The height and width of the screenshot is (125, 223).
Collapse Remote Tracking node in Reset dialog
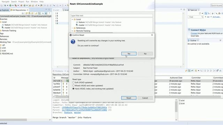click(72, 31)
